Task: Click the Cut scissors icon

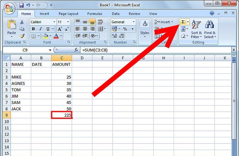Action: tap(22, 22)
